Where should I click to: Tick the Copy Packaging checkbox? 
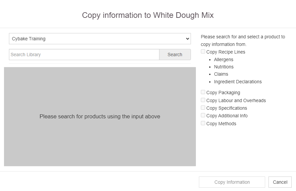203,92
